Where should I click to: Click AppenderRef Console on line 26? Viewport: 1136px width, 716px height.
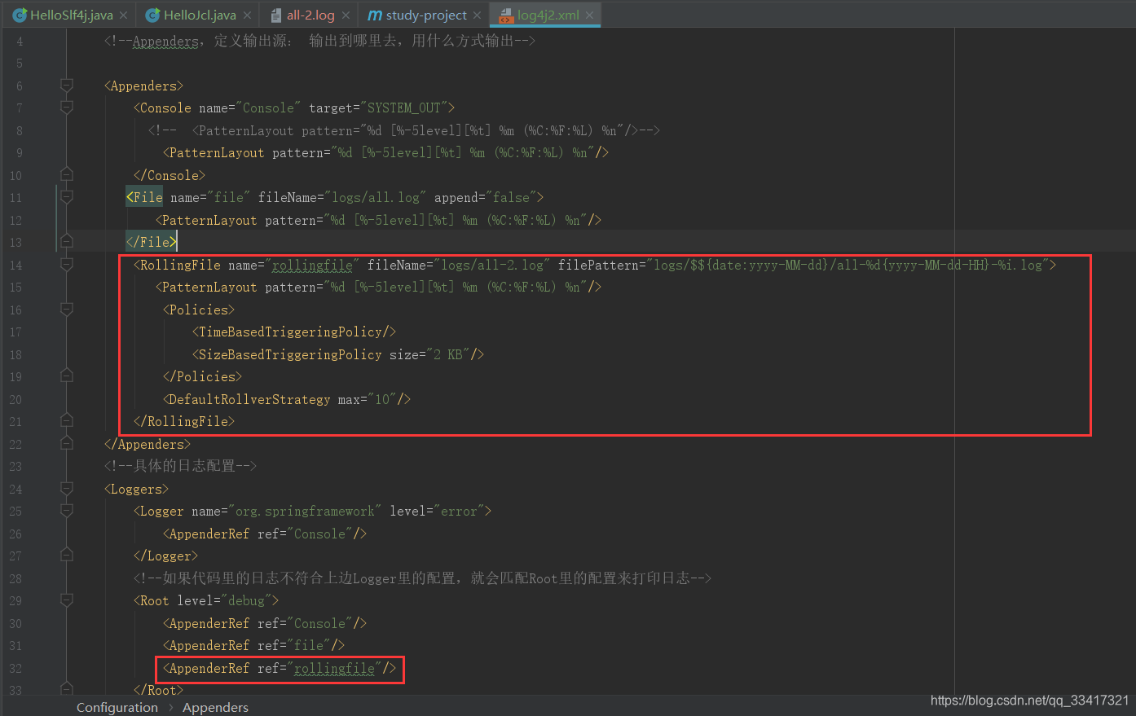click(x=265, y=534)
